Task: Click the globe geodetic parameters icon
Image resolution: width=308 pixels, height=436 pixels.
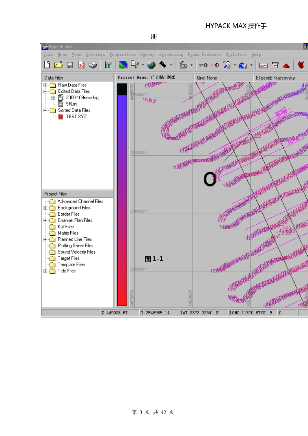Action: (x=151, y=65)
